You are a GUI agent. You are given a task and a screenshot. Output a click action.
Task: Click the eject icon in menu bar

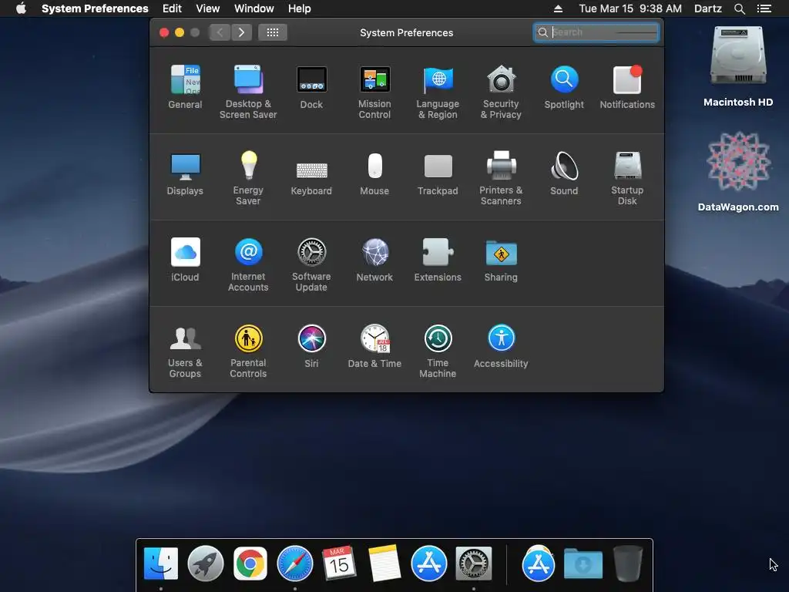click(x=558, y=8)
